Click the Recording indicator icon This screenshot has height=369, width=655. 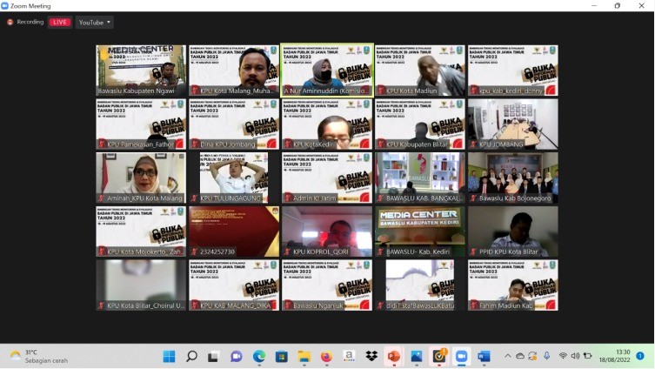click(x=10, y=22)
